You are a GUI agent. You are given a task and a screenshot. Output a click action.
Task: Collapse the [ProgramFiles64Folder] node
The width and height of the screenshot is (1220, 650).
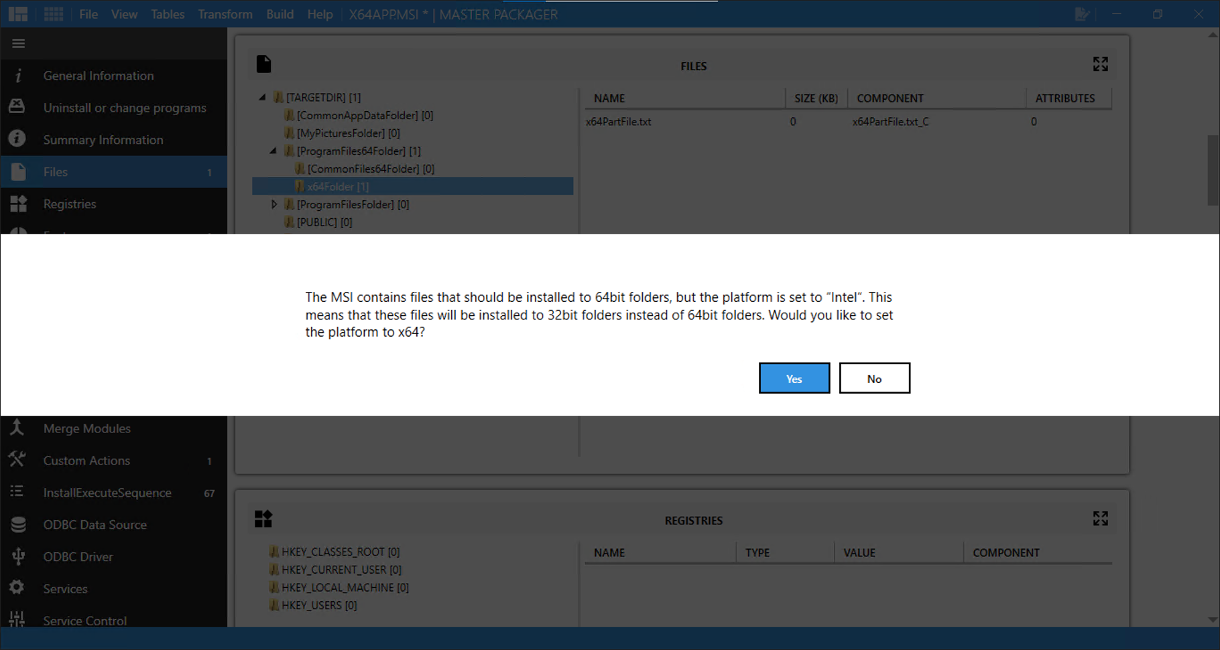pyautogui.click(x=273, y=151)
